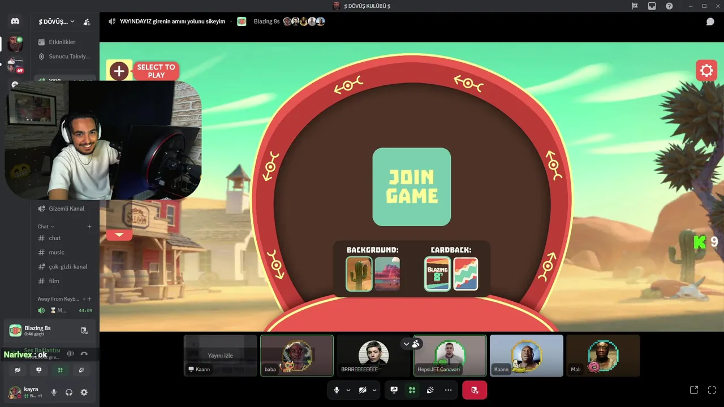Collapse the Away From Keyboard category
Image resolution: width=724 pixels, height=407 pixels.
(61, 299)
